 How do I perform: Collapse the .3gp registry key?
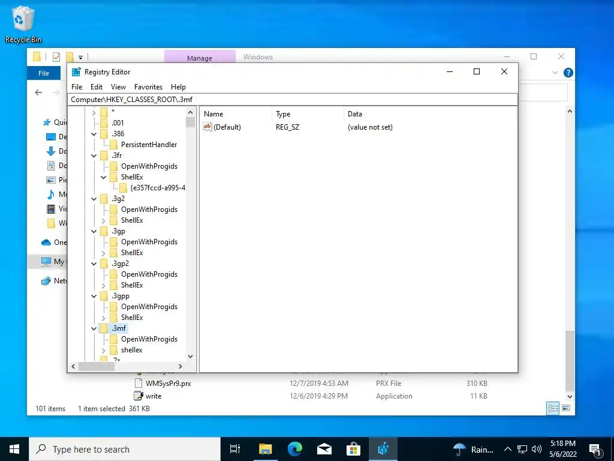click(x=94, y=231)
